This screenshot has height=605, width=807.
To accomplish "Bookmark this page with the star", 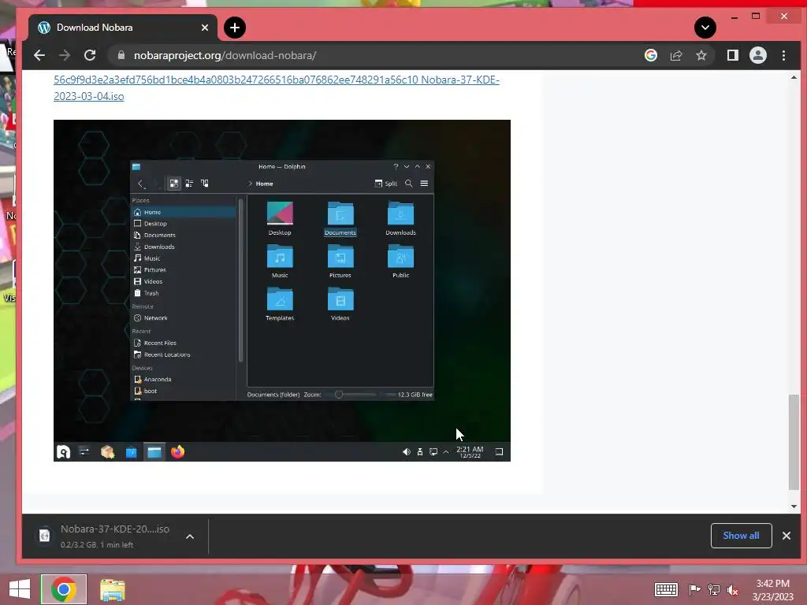I will click(x=701, y=56).
